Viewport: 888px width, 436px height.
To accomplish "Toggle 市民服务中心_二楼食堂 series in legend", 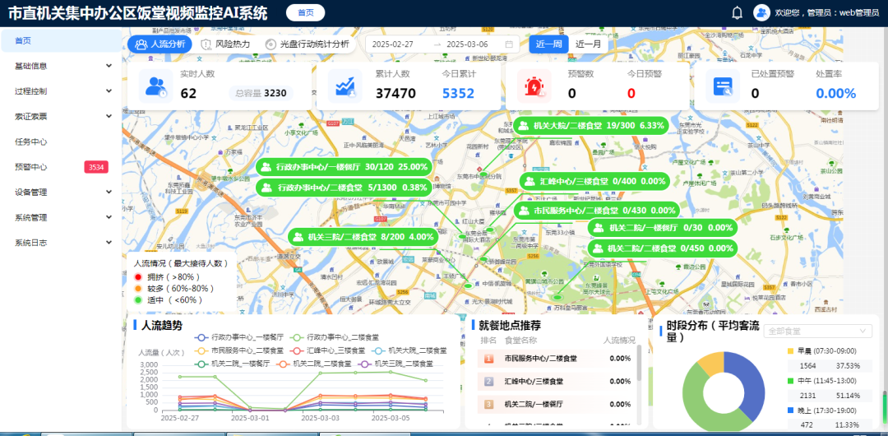I will tap(238, 350).
